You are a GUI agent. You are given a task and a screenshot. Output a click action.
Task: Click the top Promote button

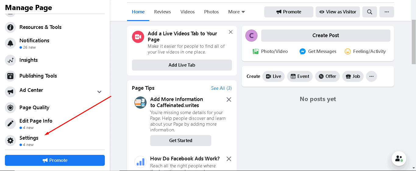(x=289, y=12)
